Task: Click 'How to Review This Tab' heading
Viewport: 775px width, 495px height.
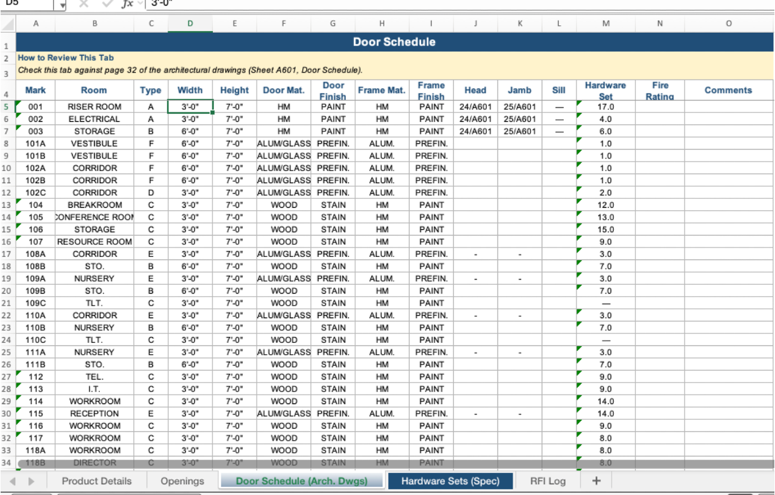Action: (66, 57)
